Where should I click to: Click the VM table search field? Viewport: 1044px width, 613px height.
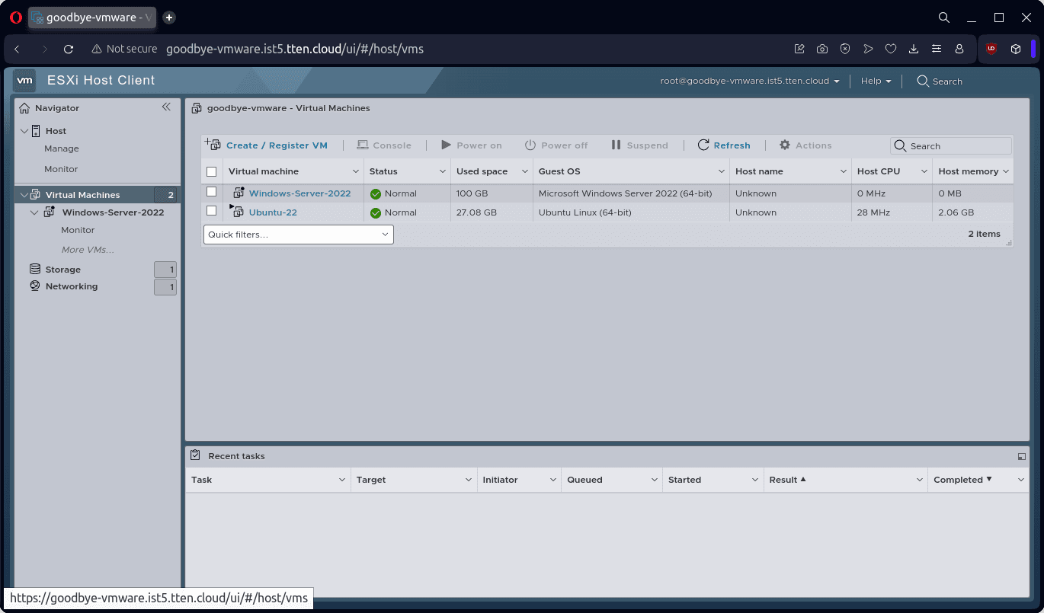(951, 145)
